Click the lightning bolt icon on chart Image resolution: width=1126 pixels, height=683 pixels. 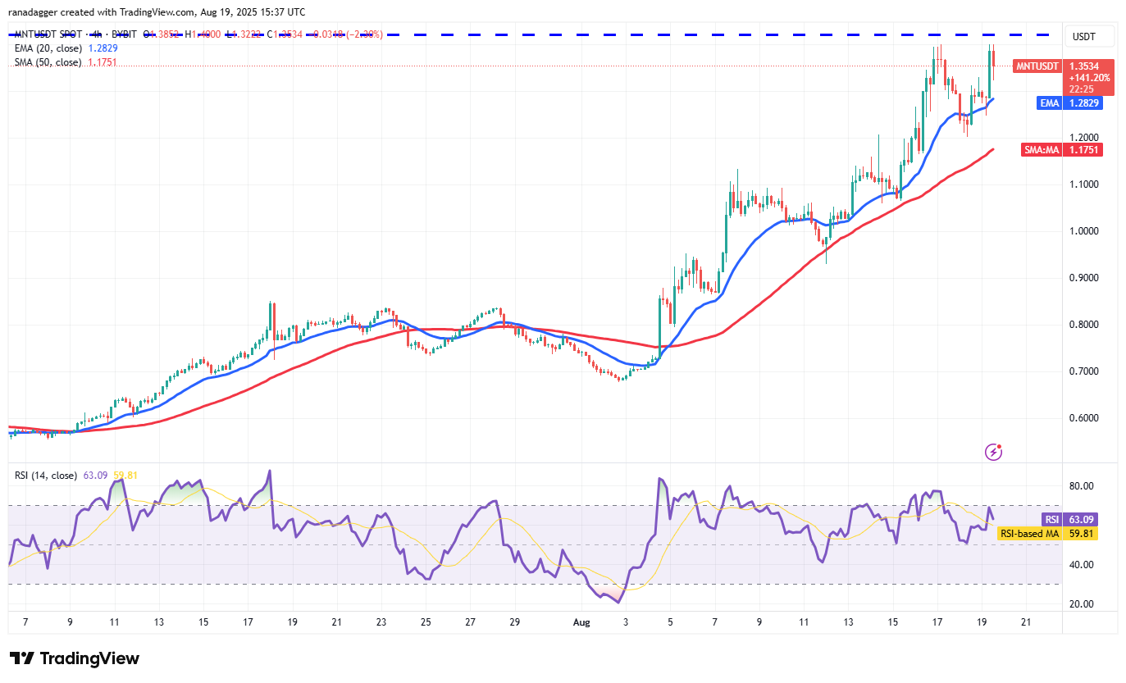(x=993, y=451)
